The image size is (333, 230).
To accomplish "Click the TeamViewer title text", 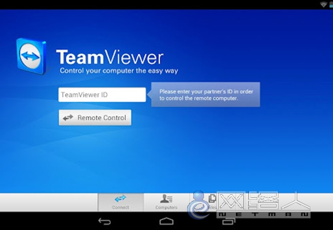I will pyautogui.click(x=110, y=57).
